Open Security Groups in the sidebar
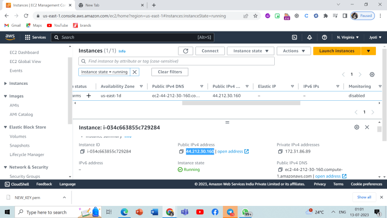Viewport: 387px width, 218px height. 25,176
